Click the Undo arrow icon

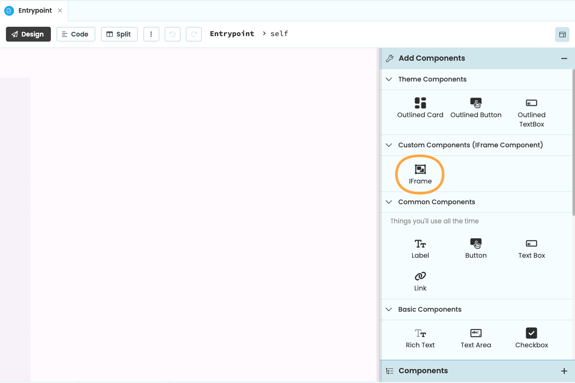pos(171,34)
